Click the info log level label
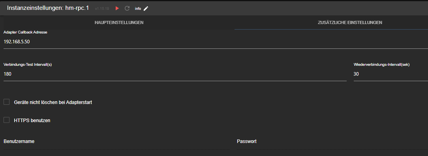 138,9
